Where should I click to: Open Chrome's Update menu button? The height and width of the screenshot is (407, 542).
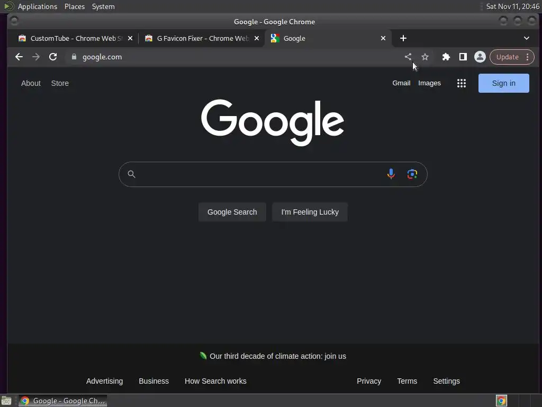pyautogui.click(x=512, y=57)
